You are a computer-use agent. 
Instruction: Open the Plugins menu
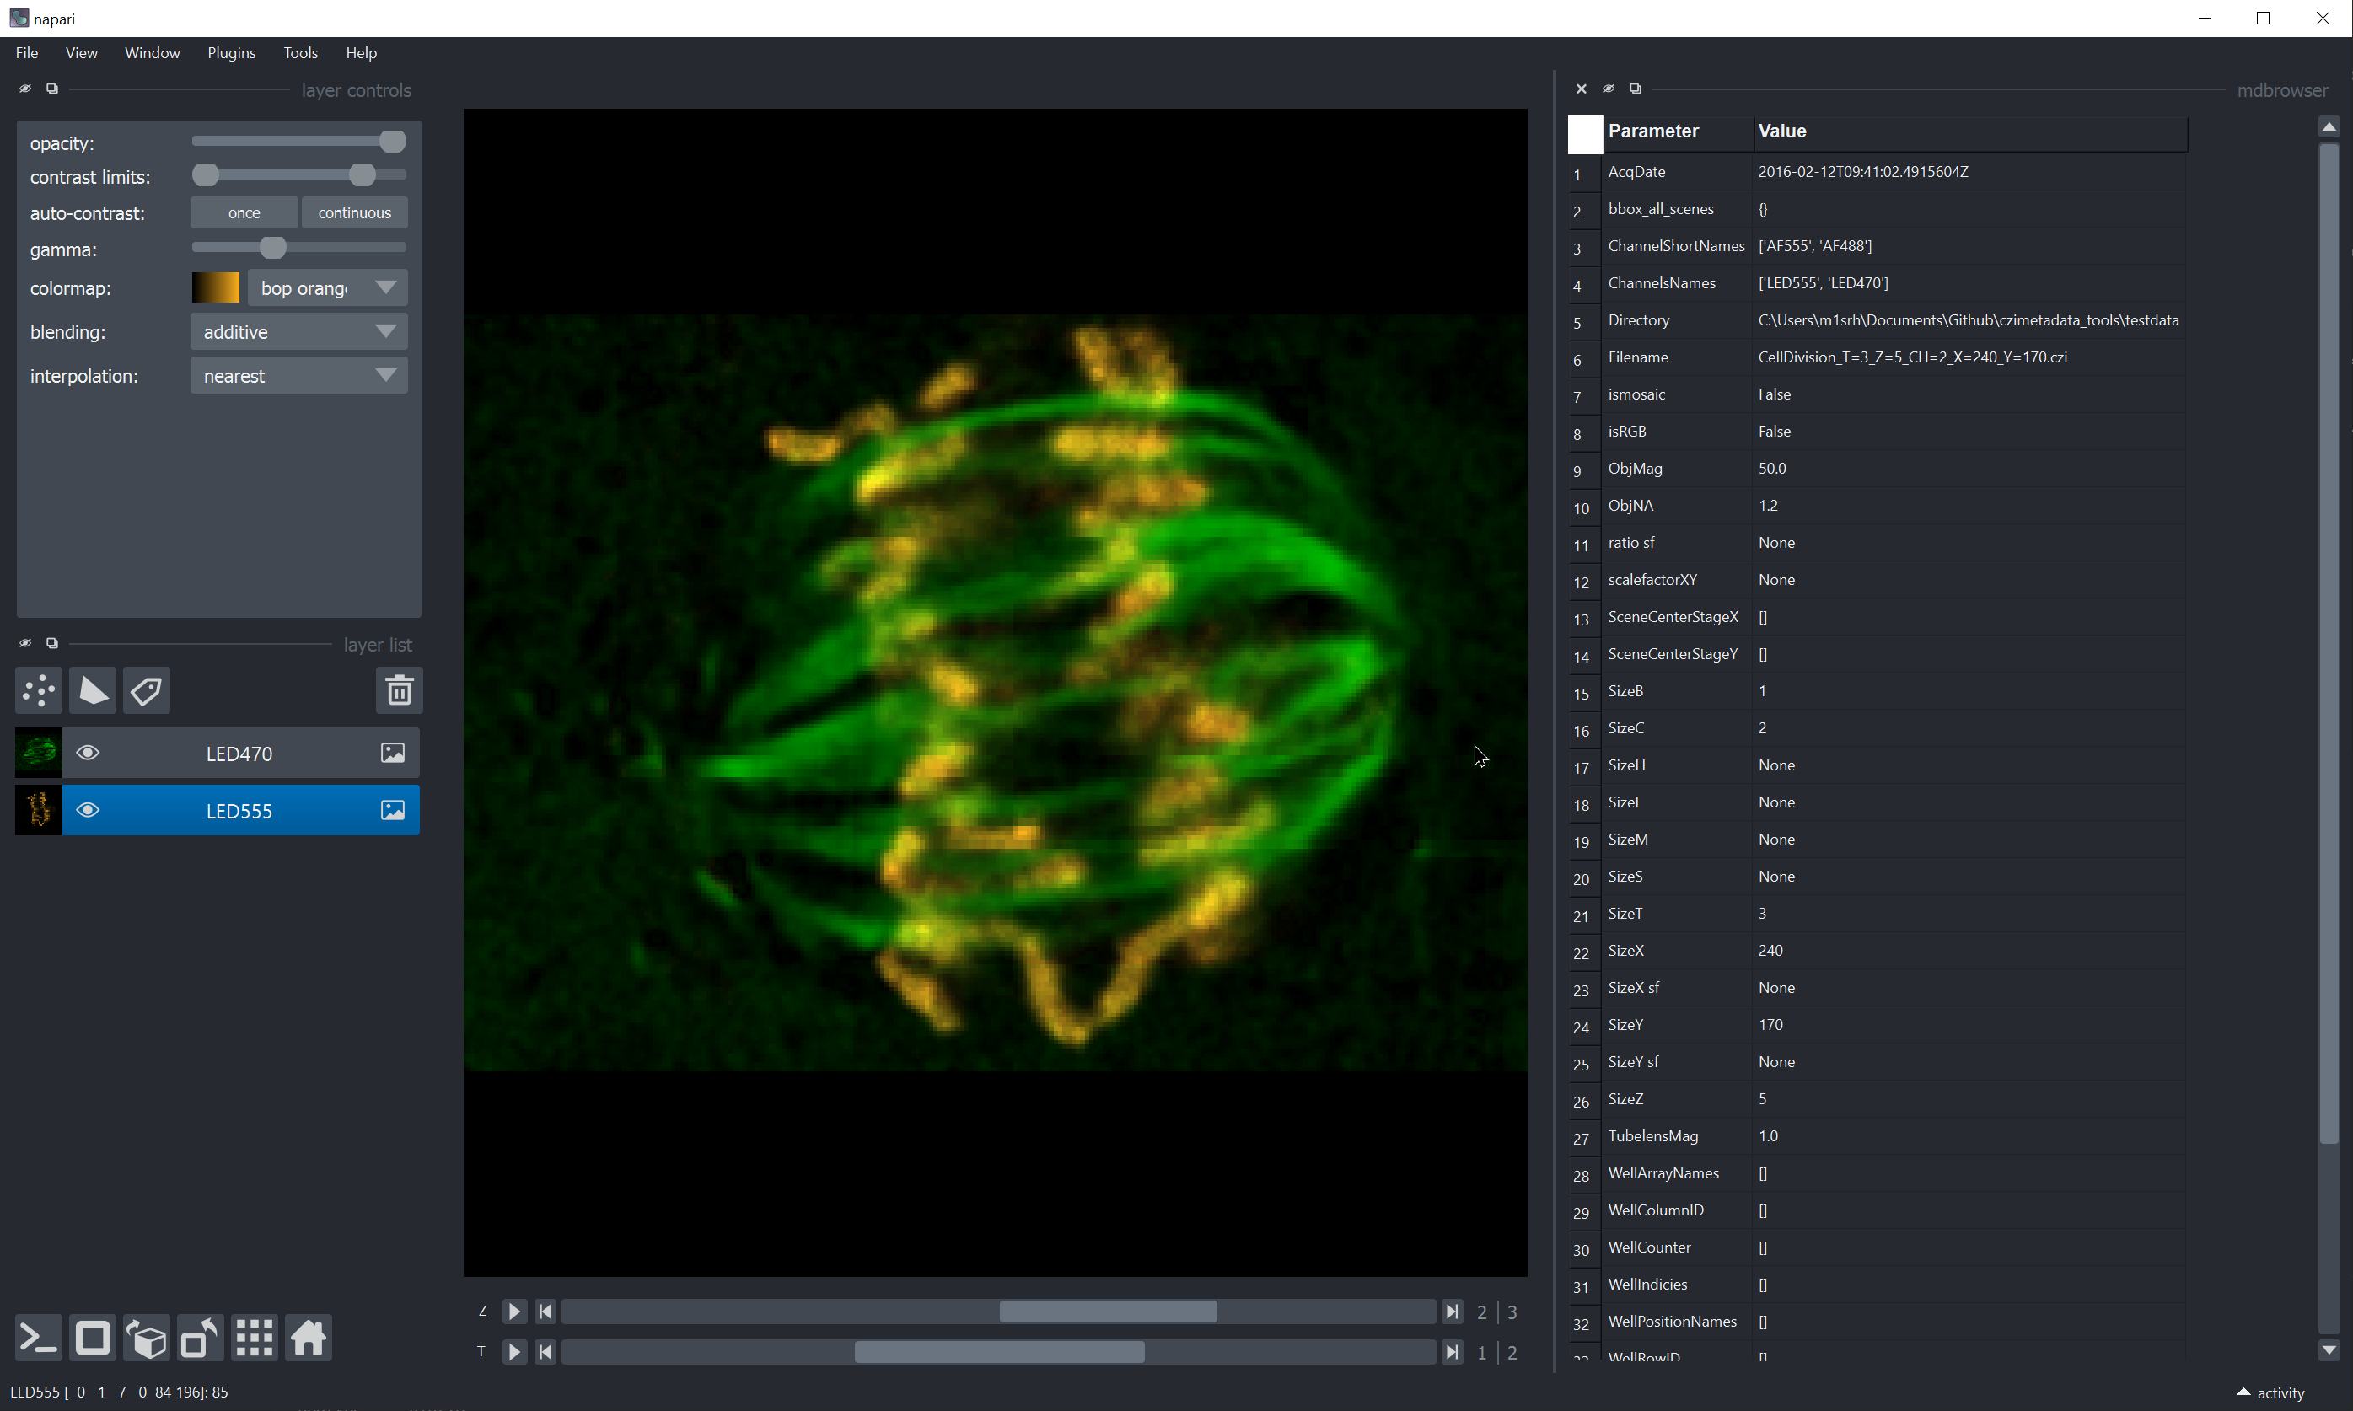tap(231, 52)
